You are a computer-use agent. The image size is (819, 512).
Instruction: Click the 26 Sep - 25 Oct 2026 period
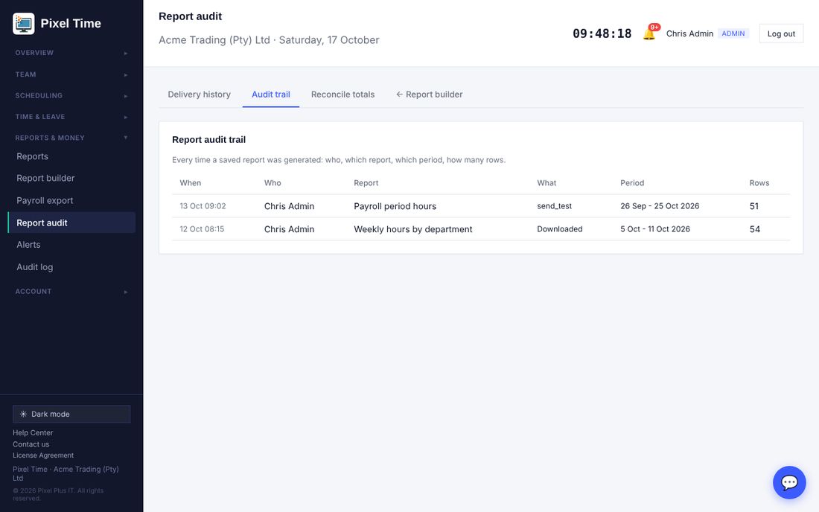[660, 206]
